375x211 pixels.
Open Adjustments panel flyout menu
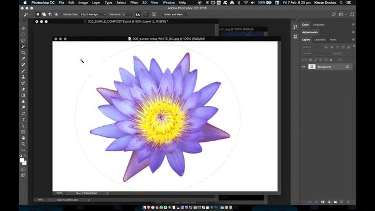(353, 32)
